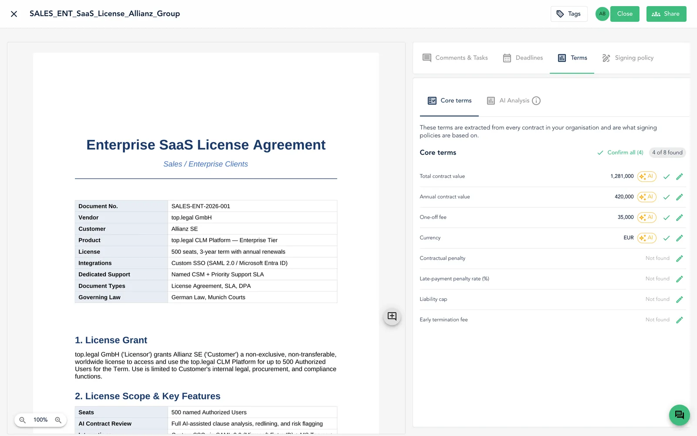
Task: Open the Tags button
Action: pyautogui.click(x=569, y=14)
